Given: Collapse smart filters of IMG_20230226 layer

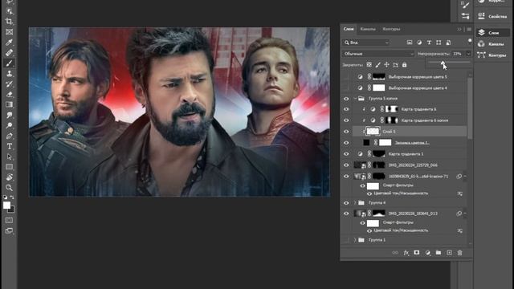Looking at the screenshot, I should 465,214.
